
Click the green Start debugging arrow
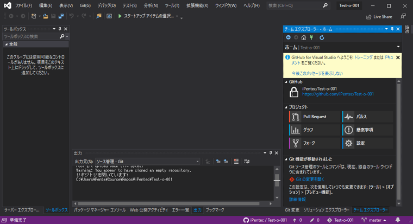coord(120,16)
